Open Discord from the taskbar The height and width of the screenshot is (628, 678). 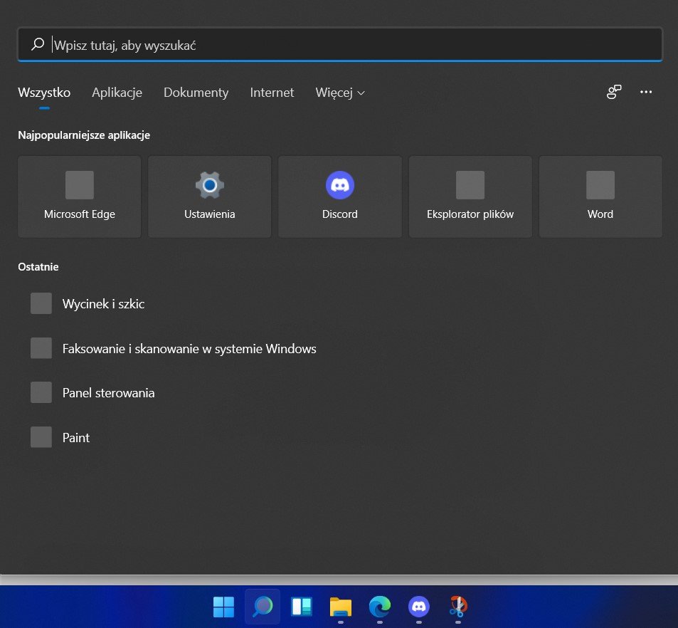coord(419,607)
